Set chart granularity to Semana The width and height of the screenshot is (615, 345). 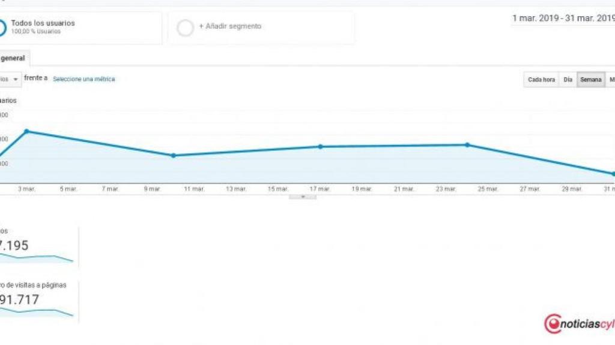590,80
